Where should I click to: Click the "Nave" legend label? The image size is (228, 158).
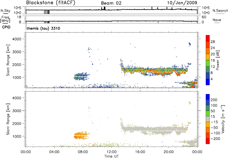[217, 20]
